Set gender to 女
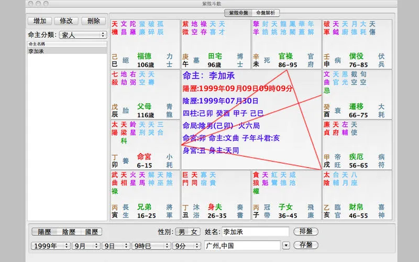The width and height of the screenshot is (419, 262). (x=194, y=232)
